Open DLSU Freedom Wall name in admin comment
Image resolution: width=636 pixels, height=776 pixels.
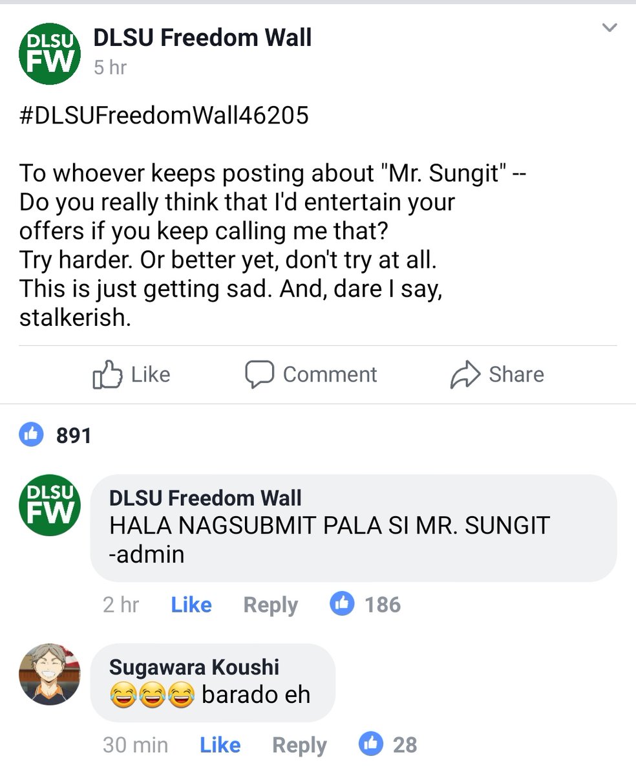[x=206, y=498]
